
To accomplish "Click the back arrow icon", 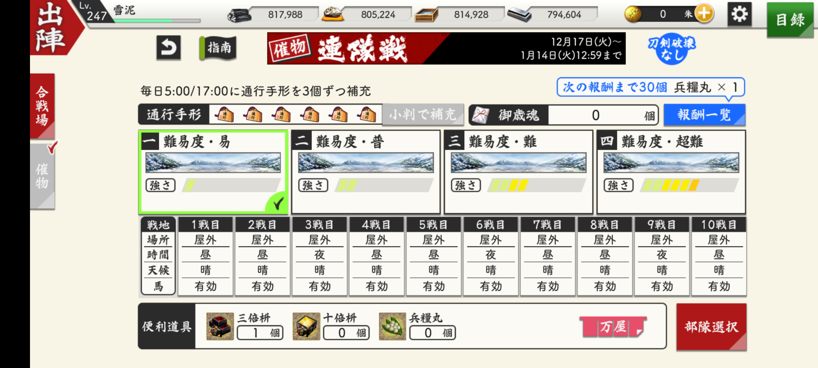I will click(168, 47).
